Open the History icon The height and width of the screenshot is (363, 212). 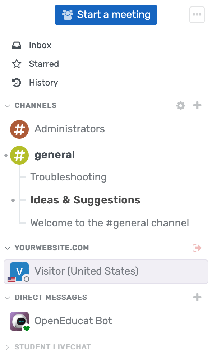[x=17, y=82]
